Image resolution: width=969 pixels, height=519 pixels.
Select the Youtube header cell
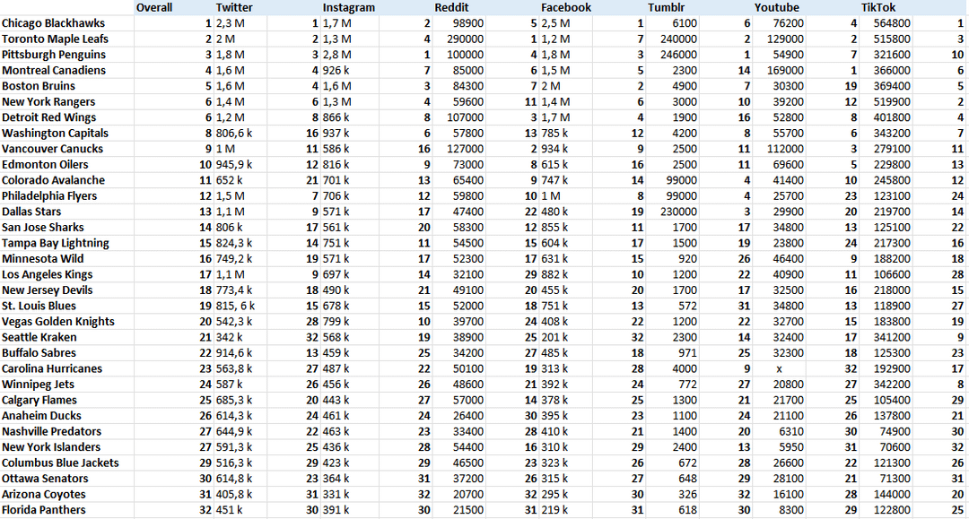click(776, 8)
